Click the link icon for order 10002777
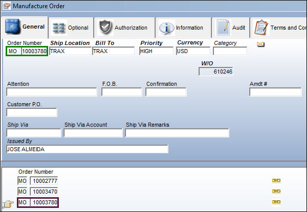Image resolution: width=307 pixels, height=212 pixels. (276, 181)
